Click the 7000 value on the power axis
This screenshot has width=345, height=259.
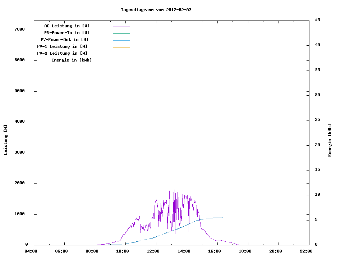(19, 29)
